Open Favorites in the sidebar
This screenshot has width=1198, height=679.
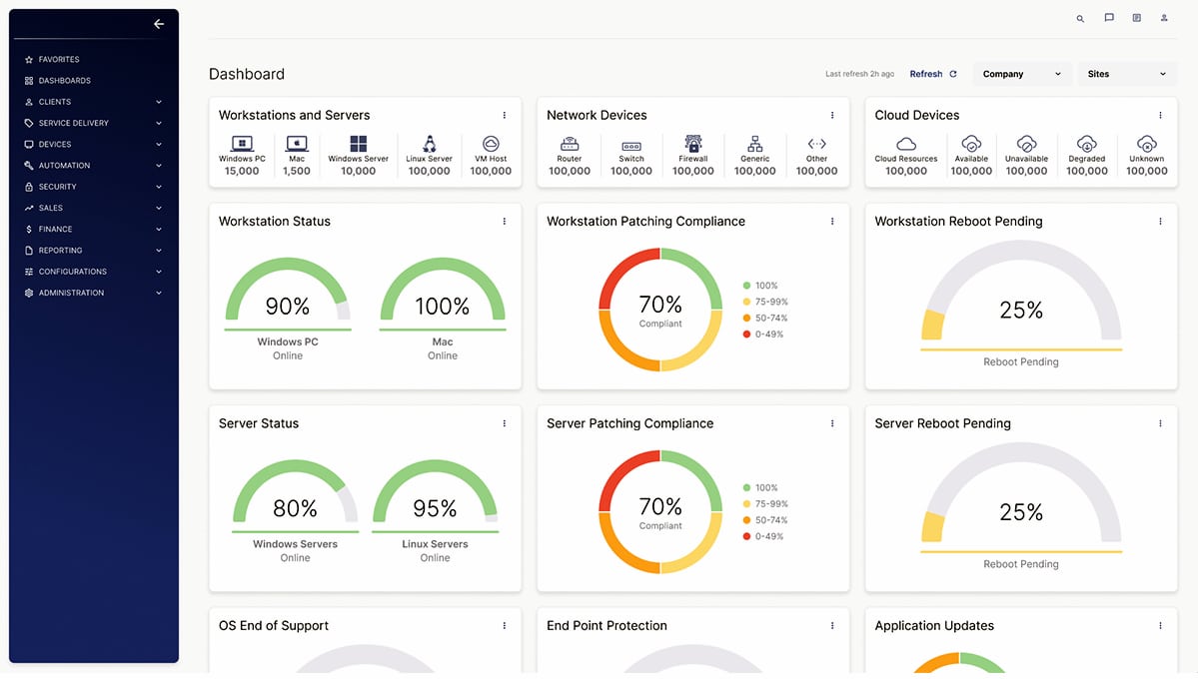click(58, 60)
